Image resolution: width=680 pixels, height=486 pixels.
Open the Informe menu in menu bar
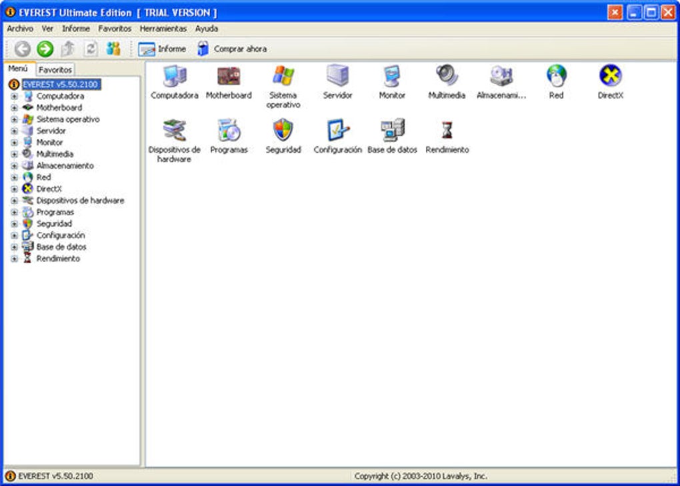coord(76,29)
